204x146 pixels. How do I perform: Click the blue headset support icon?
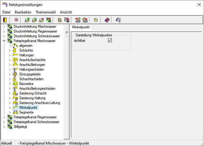(x=118, y=20)
